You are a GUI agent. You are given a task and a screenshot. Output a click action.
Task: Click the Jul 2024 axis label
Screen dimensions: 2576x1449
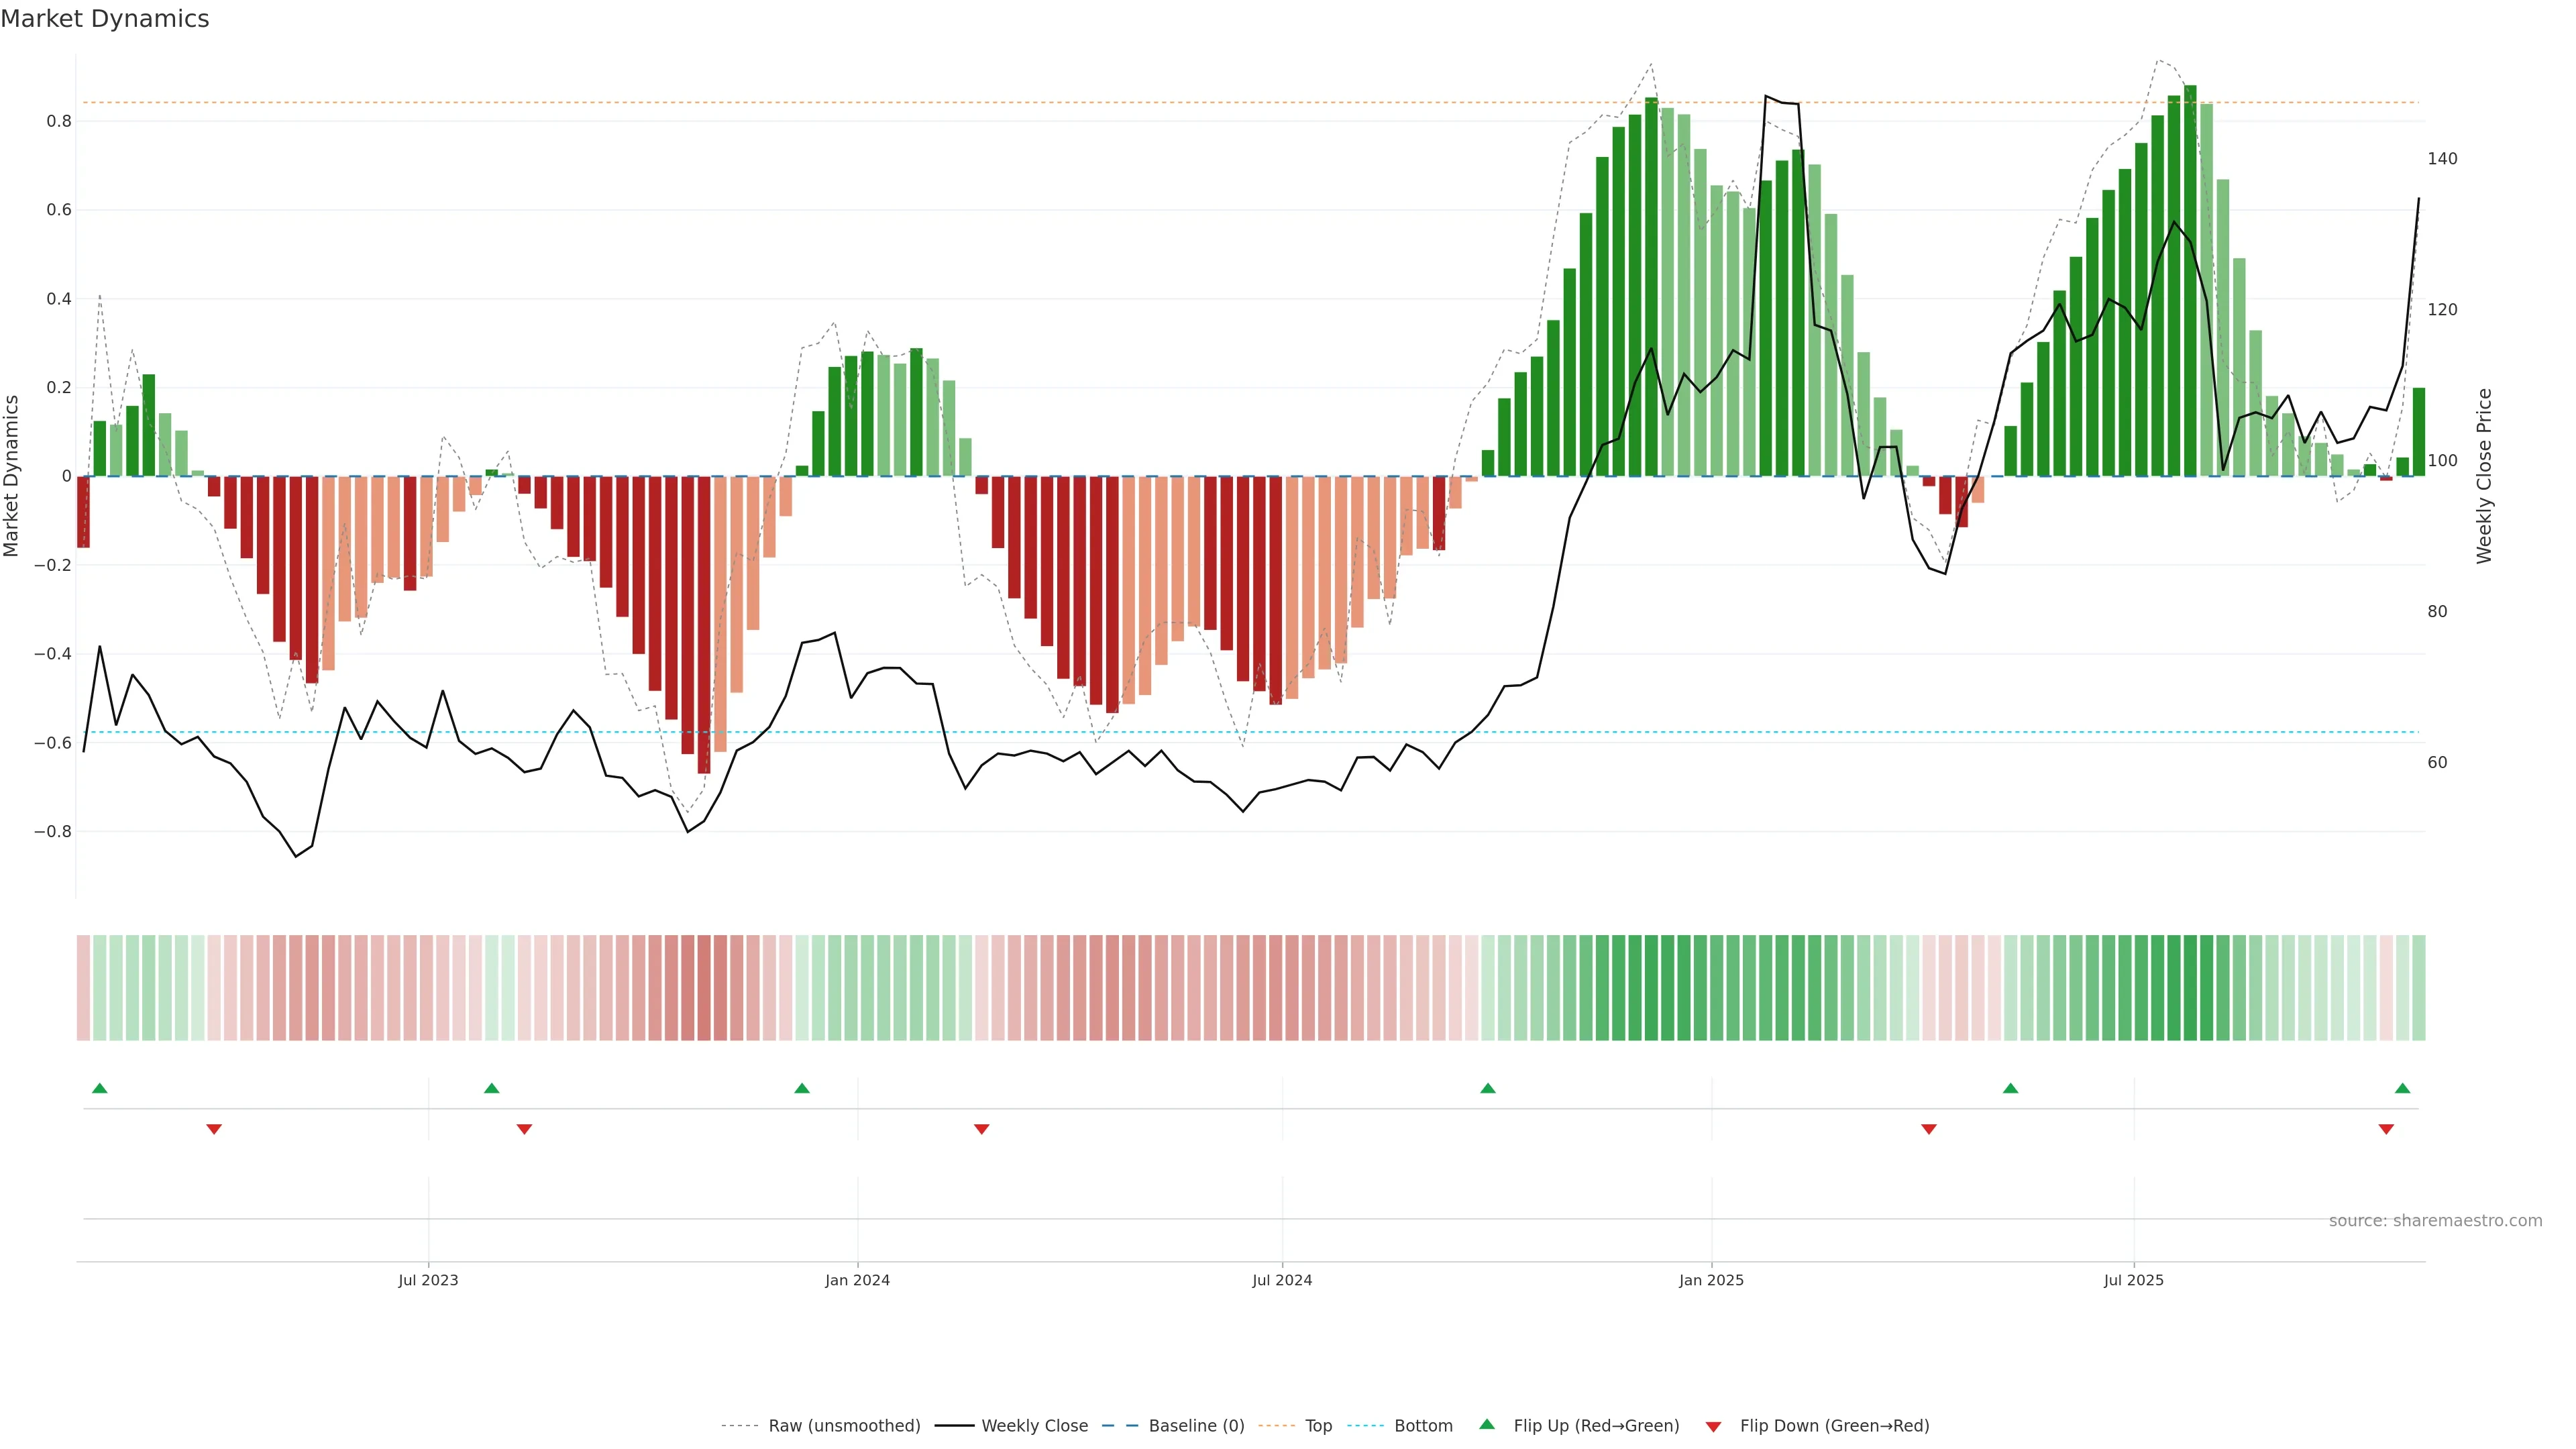click(x=1282, y=1280)
